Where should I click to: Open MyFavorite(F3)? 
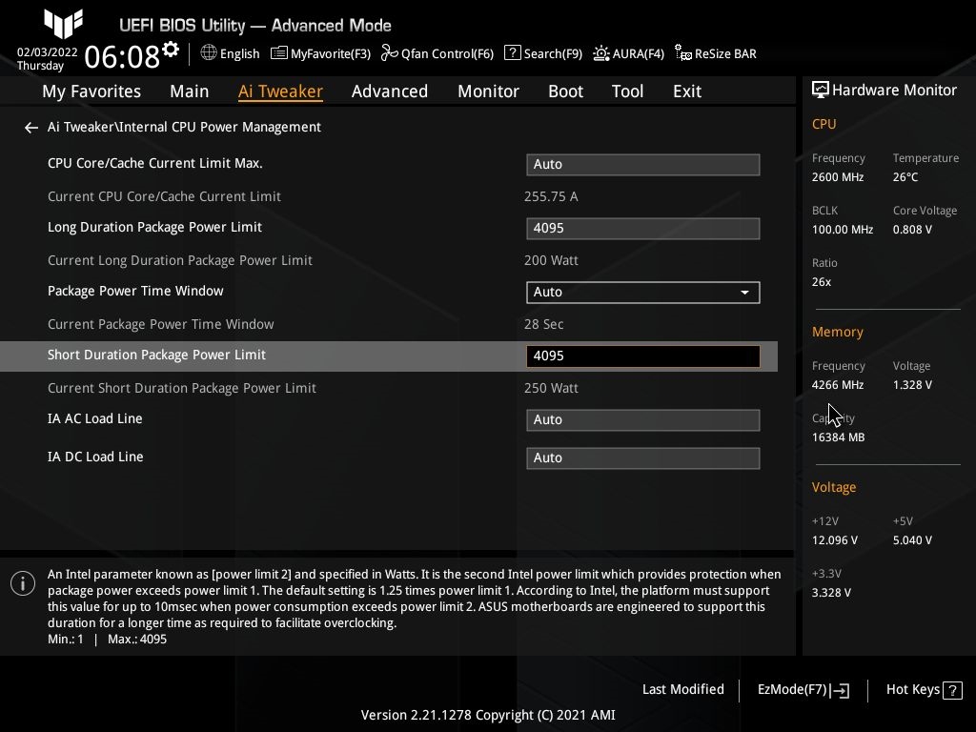tap(320, 53)
